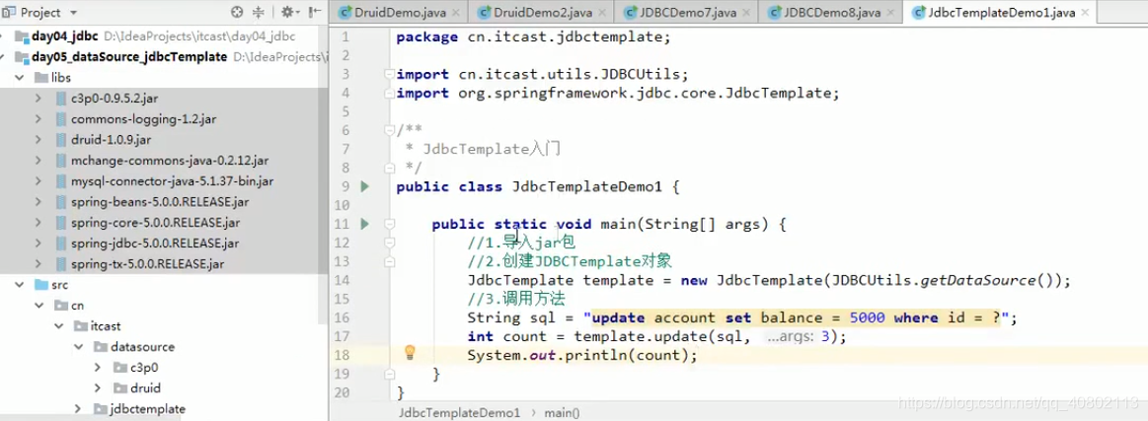Collapse the libs folder
Viewport: 1148px width, 421px height.
(x=19, y=78)
